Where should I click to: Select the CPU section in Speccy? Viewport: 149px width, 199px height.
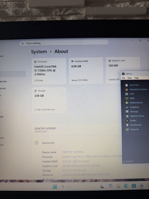(132, 94)
